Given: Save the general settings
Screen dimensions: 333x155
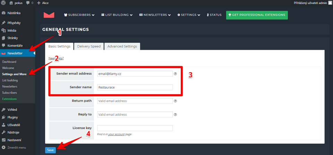Looking at the screenshot, I should pos(50,150).
